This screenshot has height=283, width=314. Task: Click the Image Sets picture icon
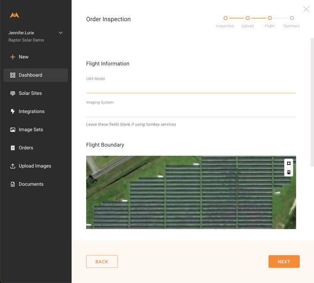click(13, 130)
